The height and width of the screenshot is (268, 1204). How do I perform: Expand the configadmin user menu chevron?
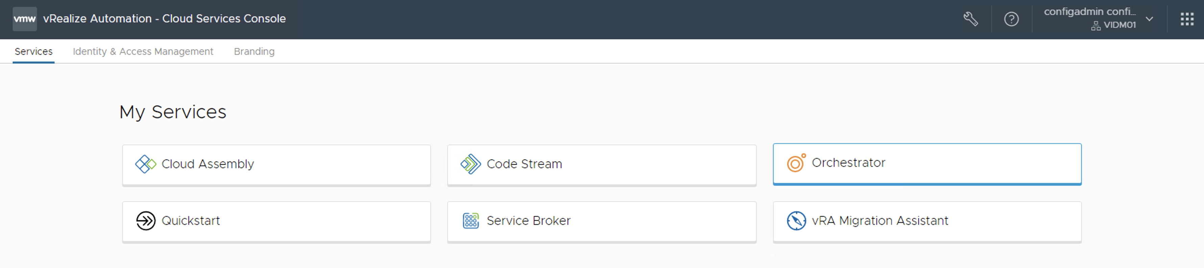point(1149,19)
